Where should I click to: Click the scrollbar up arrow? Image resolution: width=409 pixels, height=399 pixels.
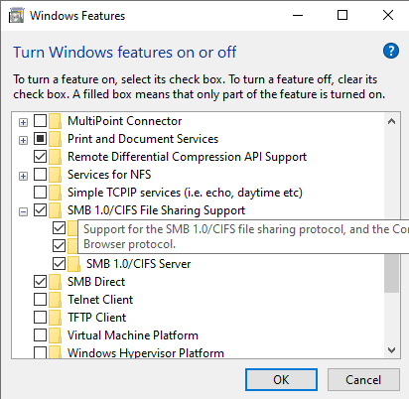tap(392, 121)
